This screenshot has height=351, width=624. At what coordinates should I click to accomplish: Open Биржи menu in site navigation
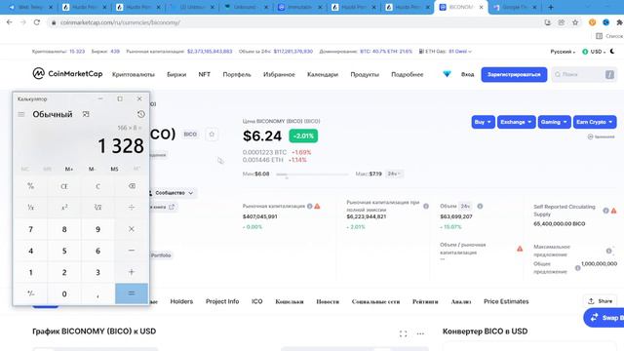(x=176, y=74)
